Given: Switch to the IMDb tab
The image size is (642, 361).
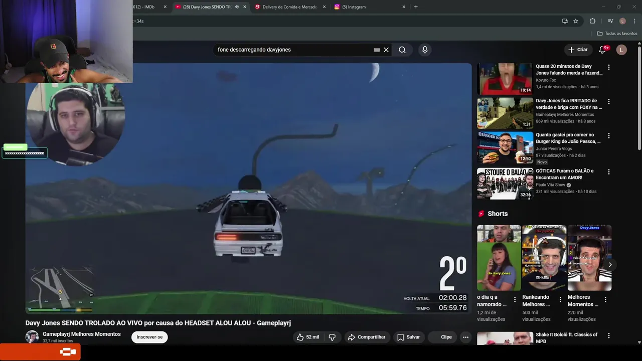Looking at the screenshot, I should click(147, 7).
